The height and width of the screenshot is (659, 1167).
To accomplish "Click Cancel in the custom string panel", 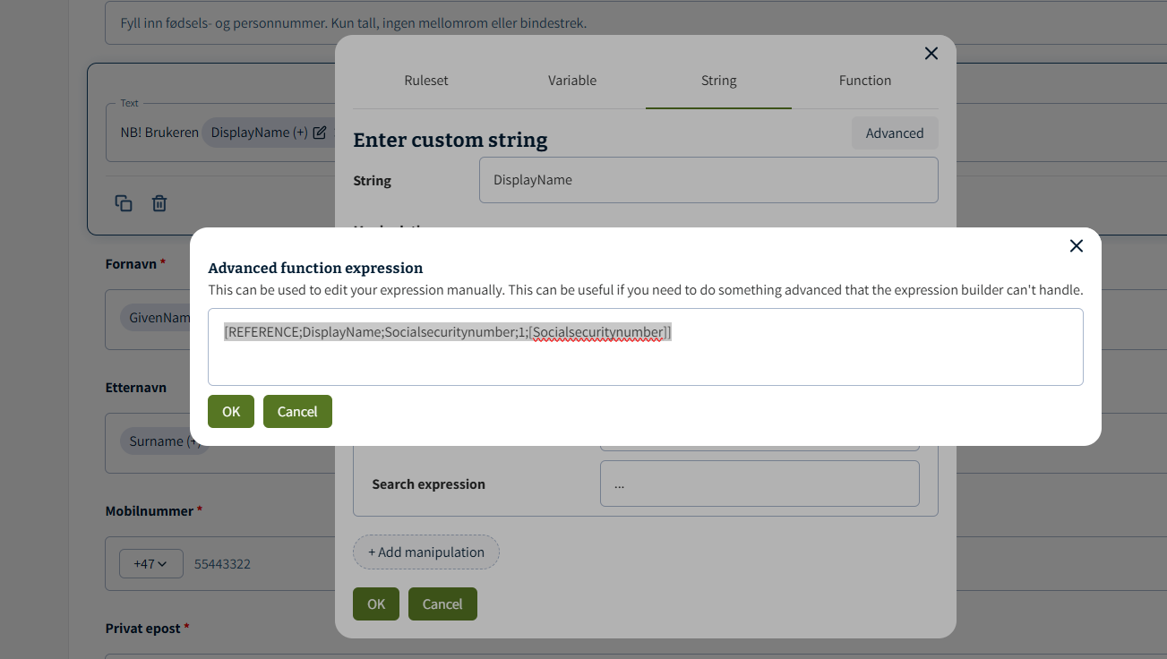I will pyautogui.click(x=442, y=604).
